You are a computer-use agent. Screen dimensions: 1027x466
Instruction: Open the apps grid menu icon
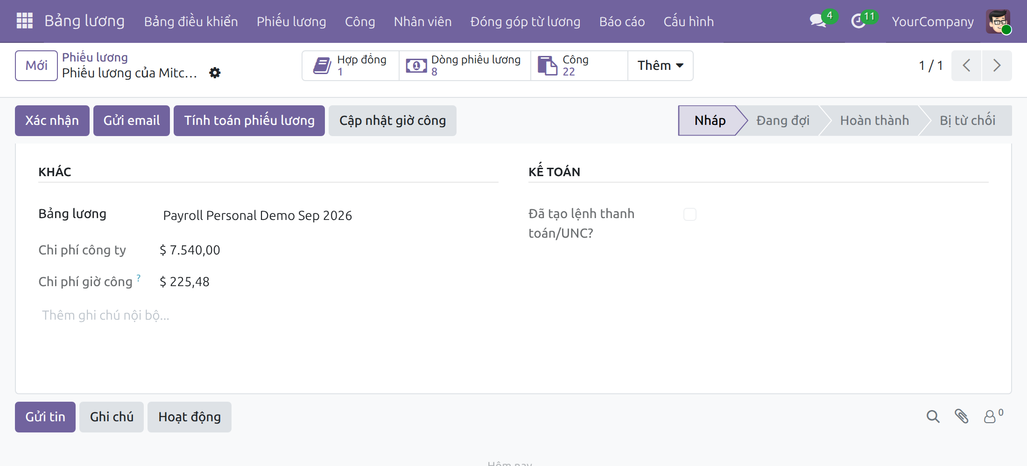coord(24,21)
